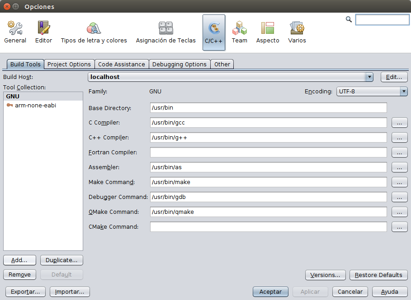Click inside the Fortran Compiler field
The image size is (411, 300).
coord(268,152)
